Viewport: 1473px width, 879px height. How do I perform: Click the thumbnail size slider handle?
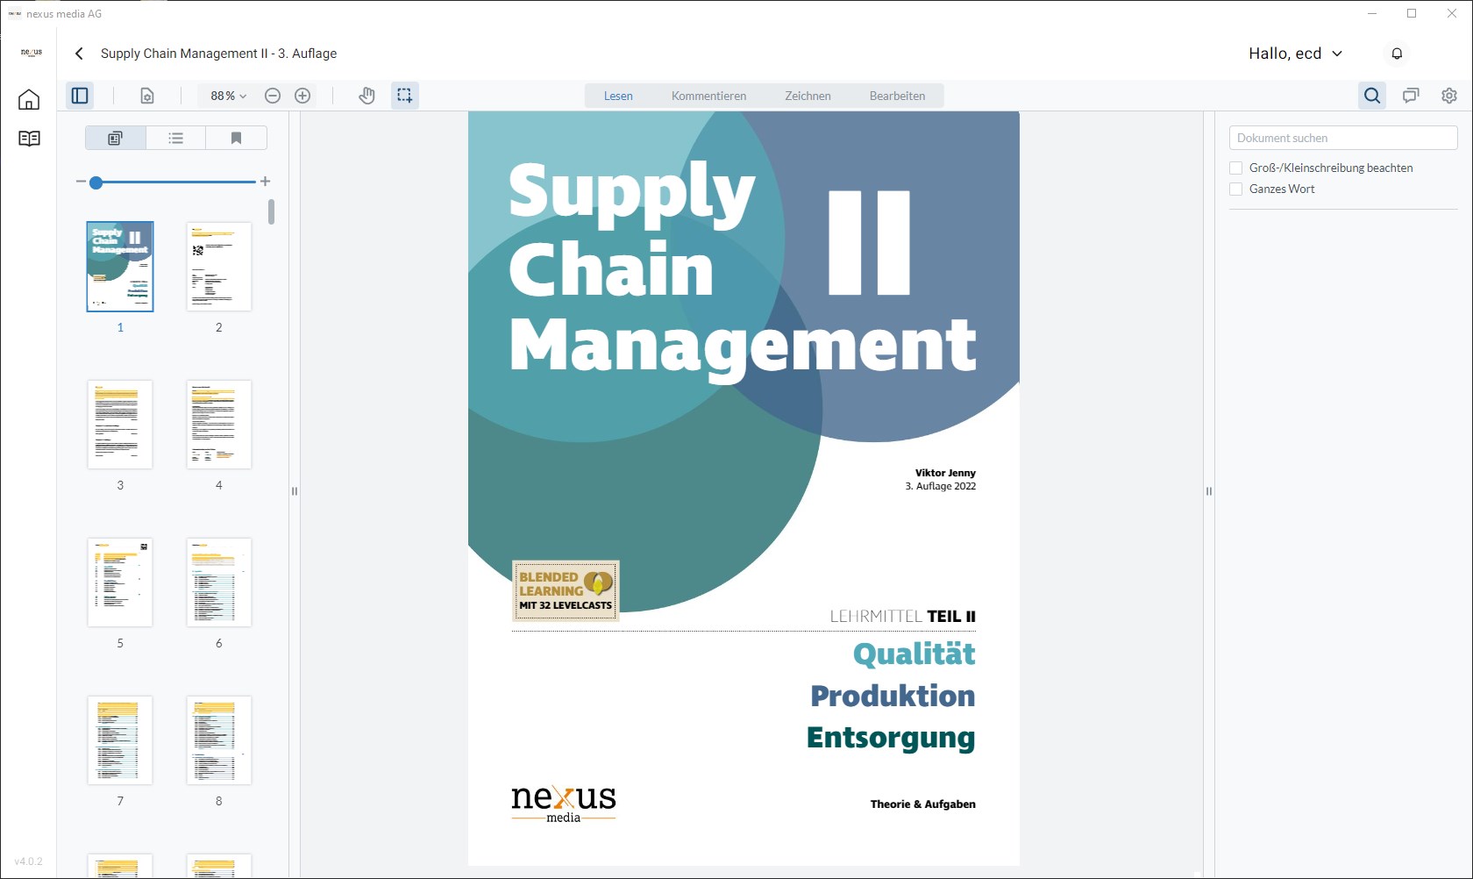pyautogui.click(x=96, y=182)
